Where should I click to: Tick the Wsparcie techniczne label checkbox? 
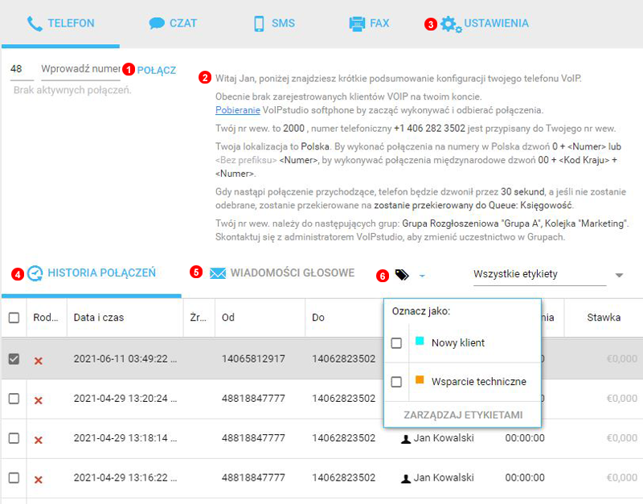click(396, 382)
